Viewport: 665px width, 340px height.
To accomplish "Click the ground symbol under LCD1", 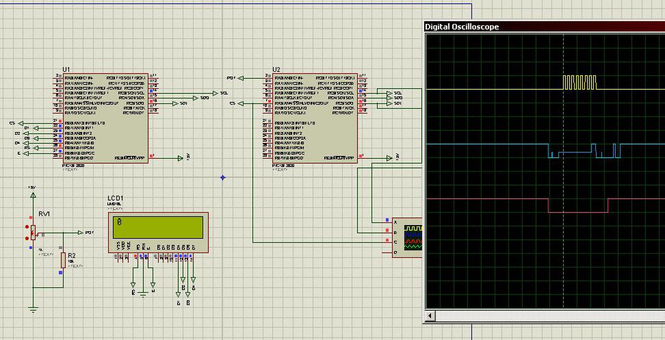I will tap(143, 294).
